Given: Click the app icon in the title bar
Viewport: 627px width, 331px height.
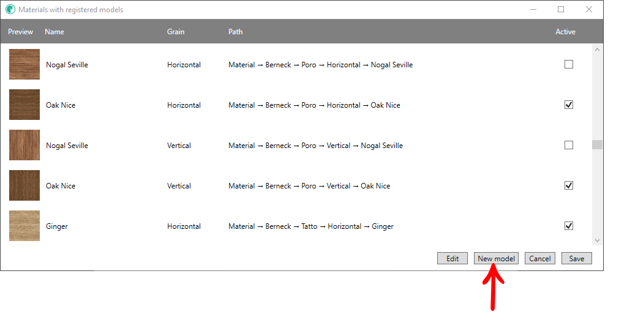Looking at the screenshot, I should click(10, 9).
